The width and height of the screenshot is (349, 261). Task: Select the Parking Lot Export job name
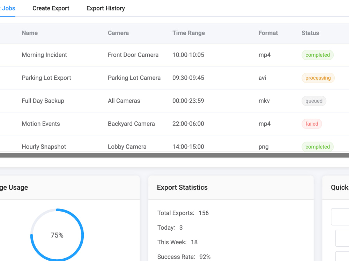46,78
